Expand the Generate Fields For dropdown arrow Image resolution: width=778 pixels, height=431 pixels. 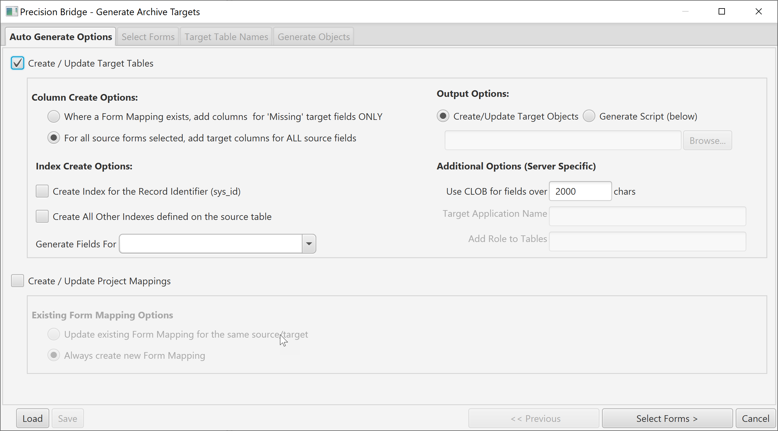click(x=309, y=244)
